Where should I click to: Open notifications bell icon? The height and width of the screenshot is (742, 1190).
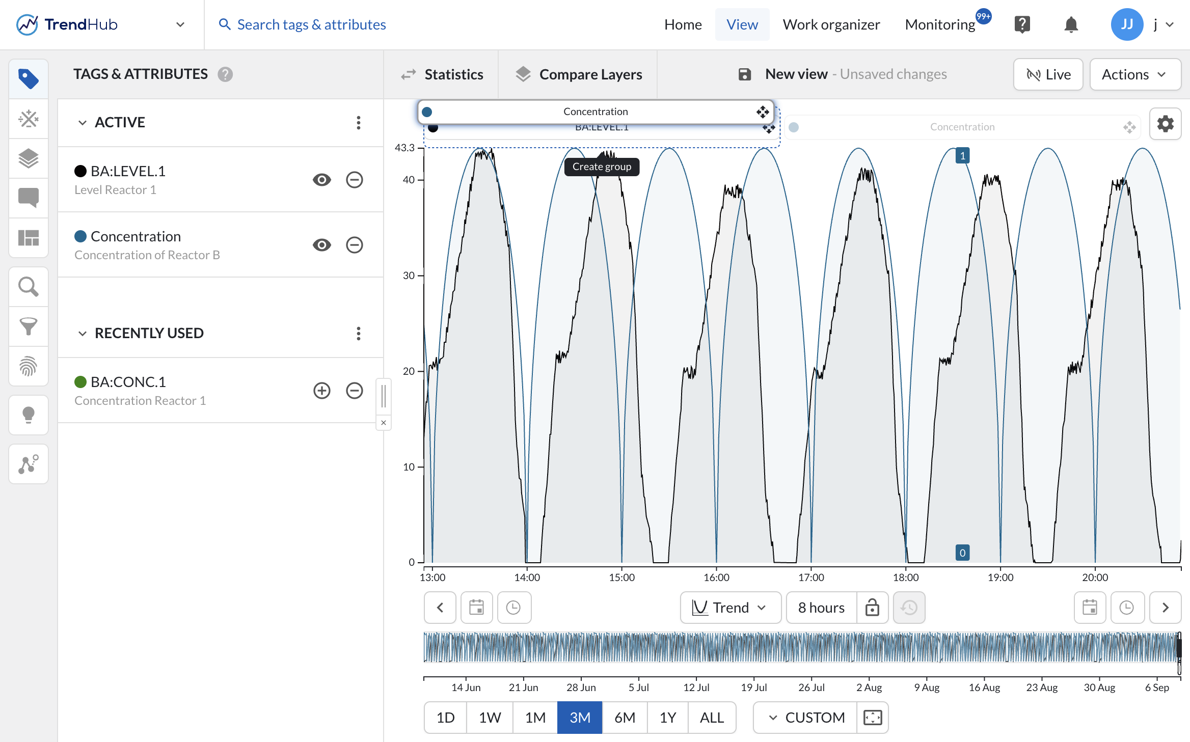click(1071, 24)
